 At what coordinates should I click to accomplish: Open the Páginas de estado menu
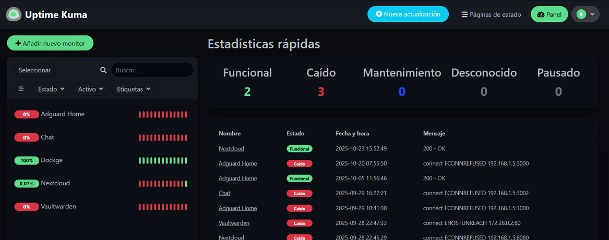[491, 15]
